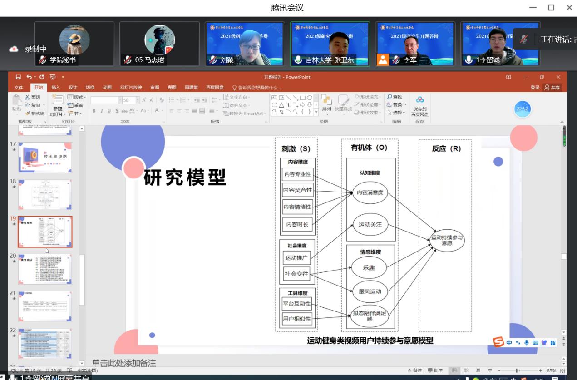Click the Share (共享) button
Viewport: 577px width, 380px height.
(553, 88)
